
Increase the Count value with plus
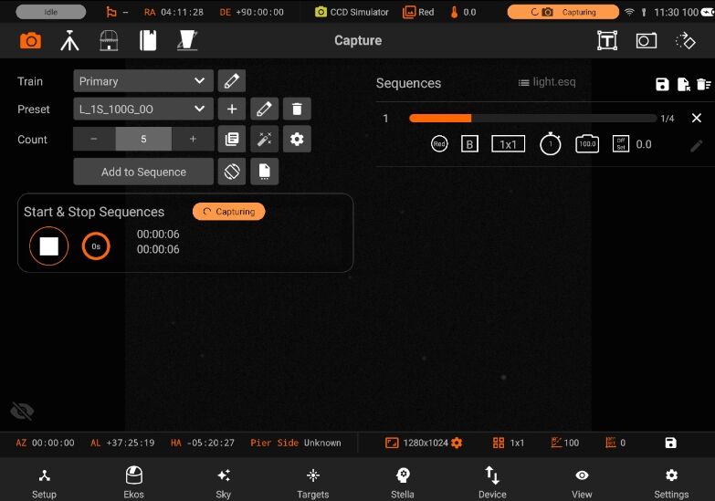(x=193, y=139)
